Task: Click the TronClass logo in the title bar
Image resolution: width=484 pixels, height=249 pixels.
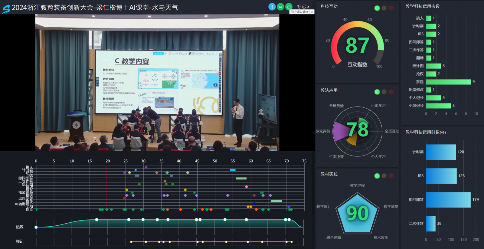Action: 6,8
